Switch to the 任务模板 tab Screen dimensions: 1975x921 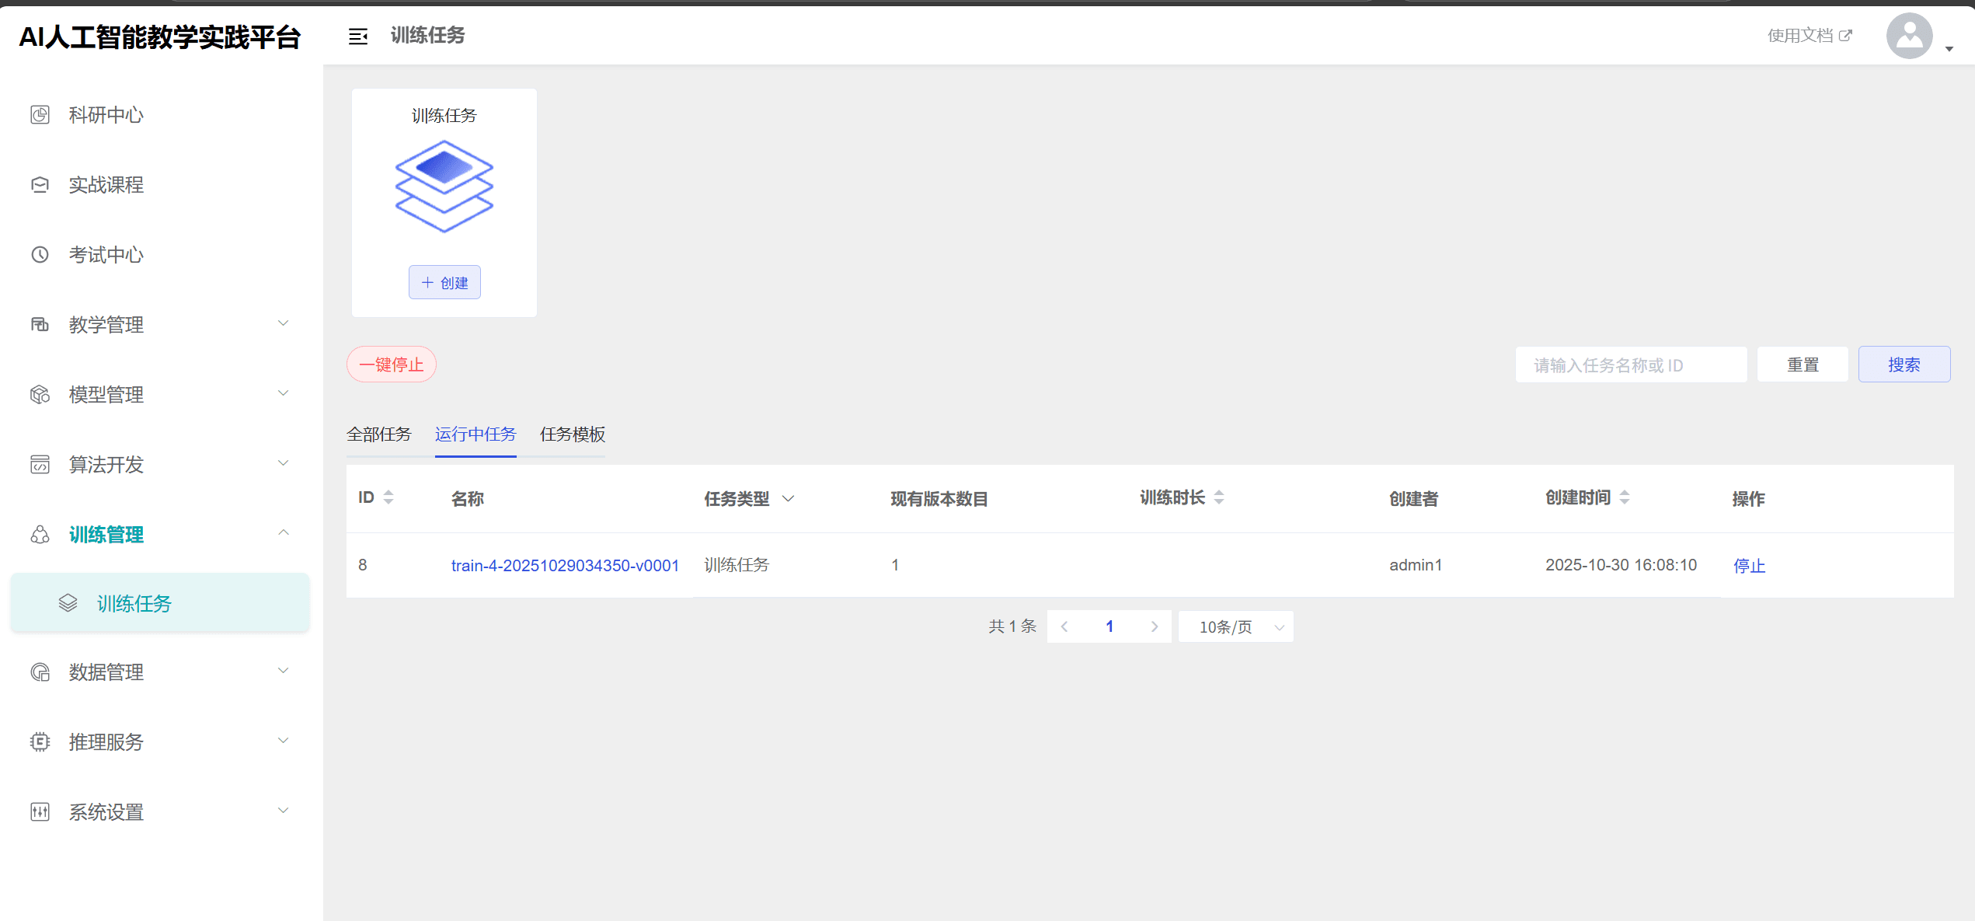click(x=573, y=434)
